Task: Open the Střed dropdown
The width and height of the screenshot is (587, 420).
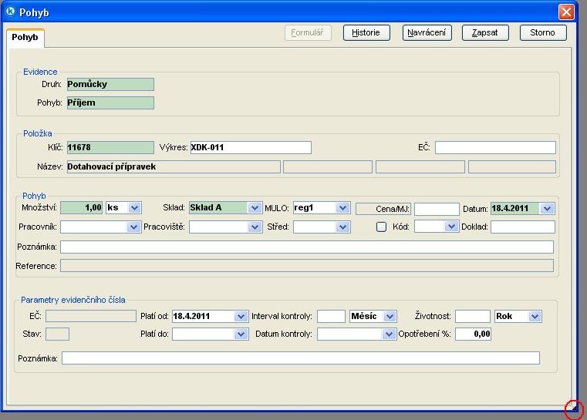Action: (x=343, y=227)
